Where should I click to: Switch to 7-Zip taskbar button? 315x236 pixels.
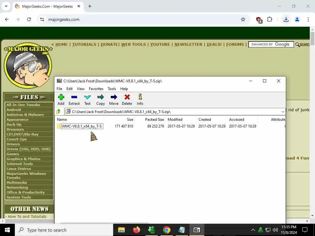[x=197, y=230]
